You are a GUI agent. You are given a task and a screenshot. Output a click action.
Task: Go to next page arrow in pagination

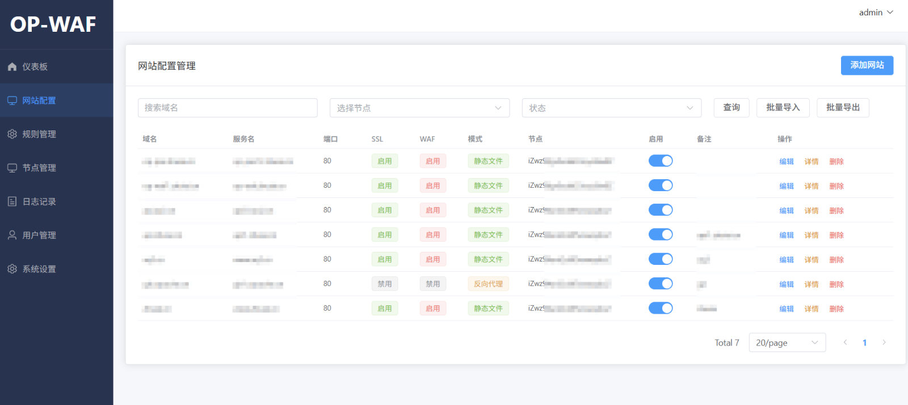click(884, 343)
